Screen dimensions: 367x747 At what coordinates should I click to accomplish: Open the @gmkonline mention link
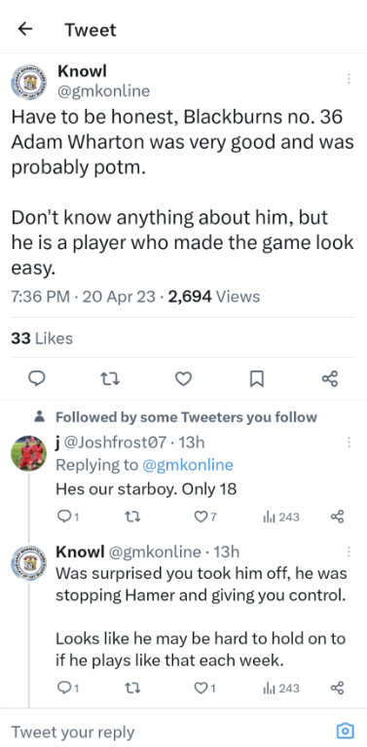tap(188, 465)
